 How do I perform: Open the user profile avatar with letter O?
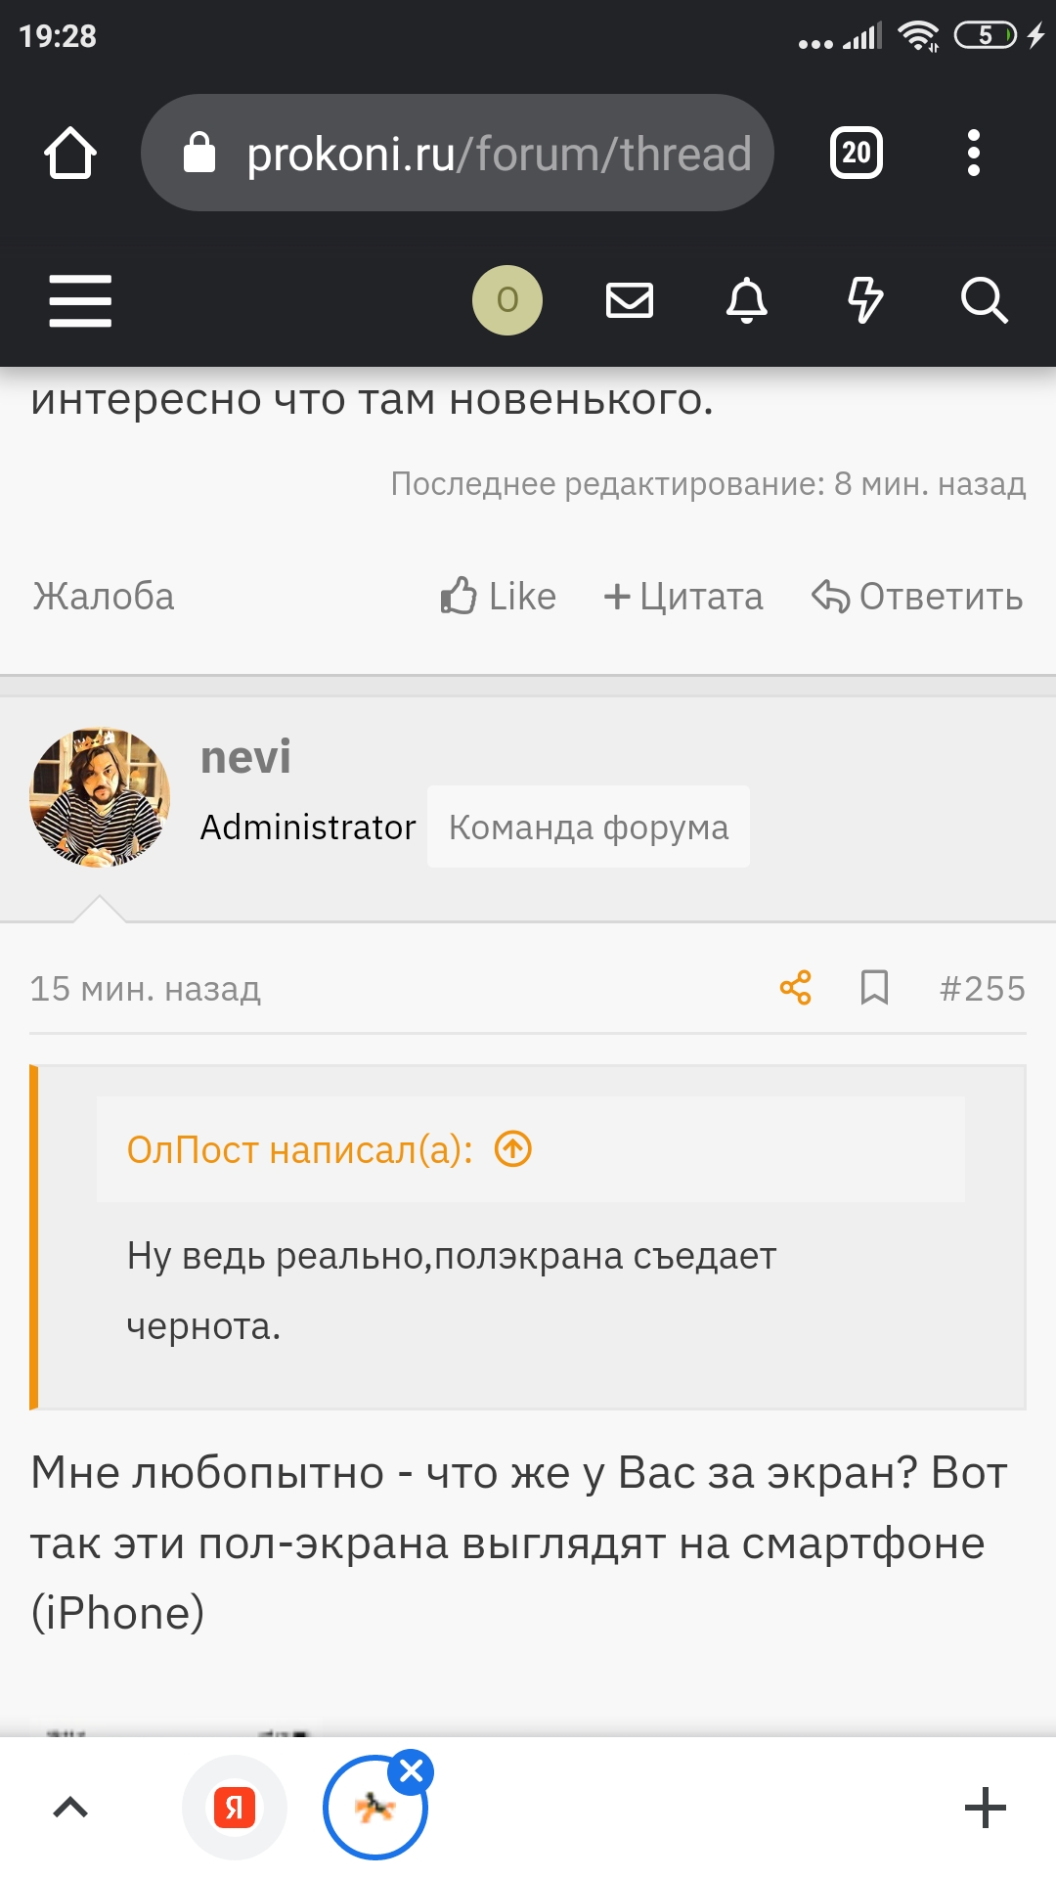point(506,300)
